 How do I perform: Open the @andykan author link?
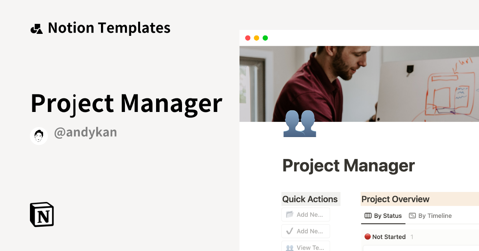coord(85,133)
